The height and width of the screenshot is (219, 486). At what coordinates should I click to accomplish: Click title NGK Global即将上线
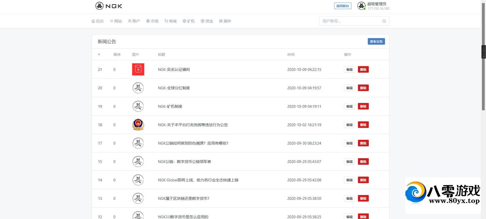click(x=198, y=180)
